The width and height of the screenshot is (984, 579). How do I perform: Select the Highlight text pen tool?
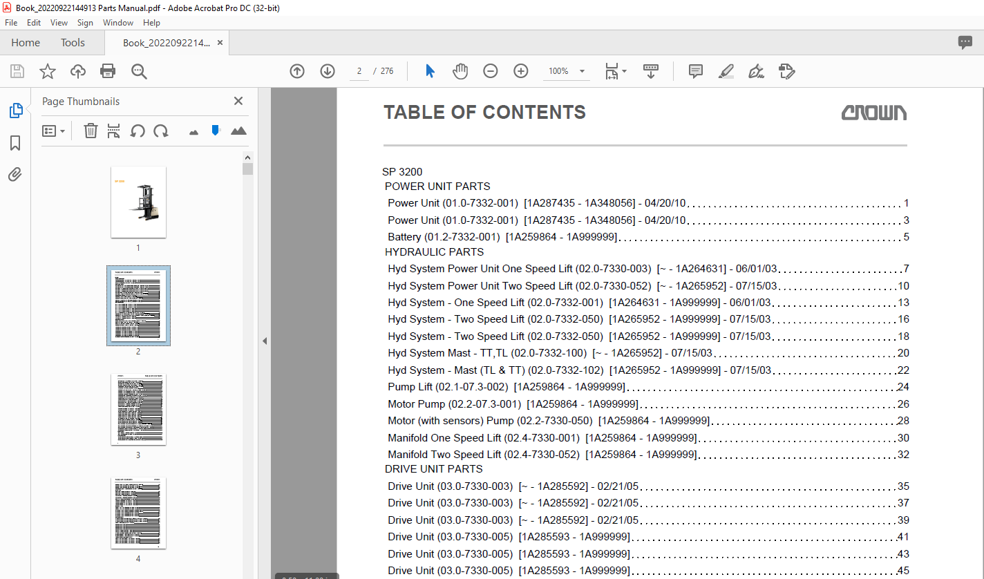726,71
